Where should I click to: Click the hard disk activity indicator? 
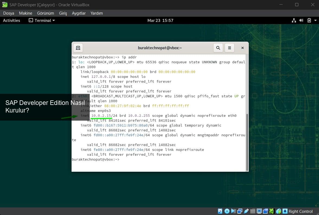220,211
